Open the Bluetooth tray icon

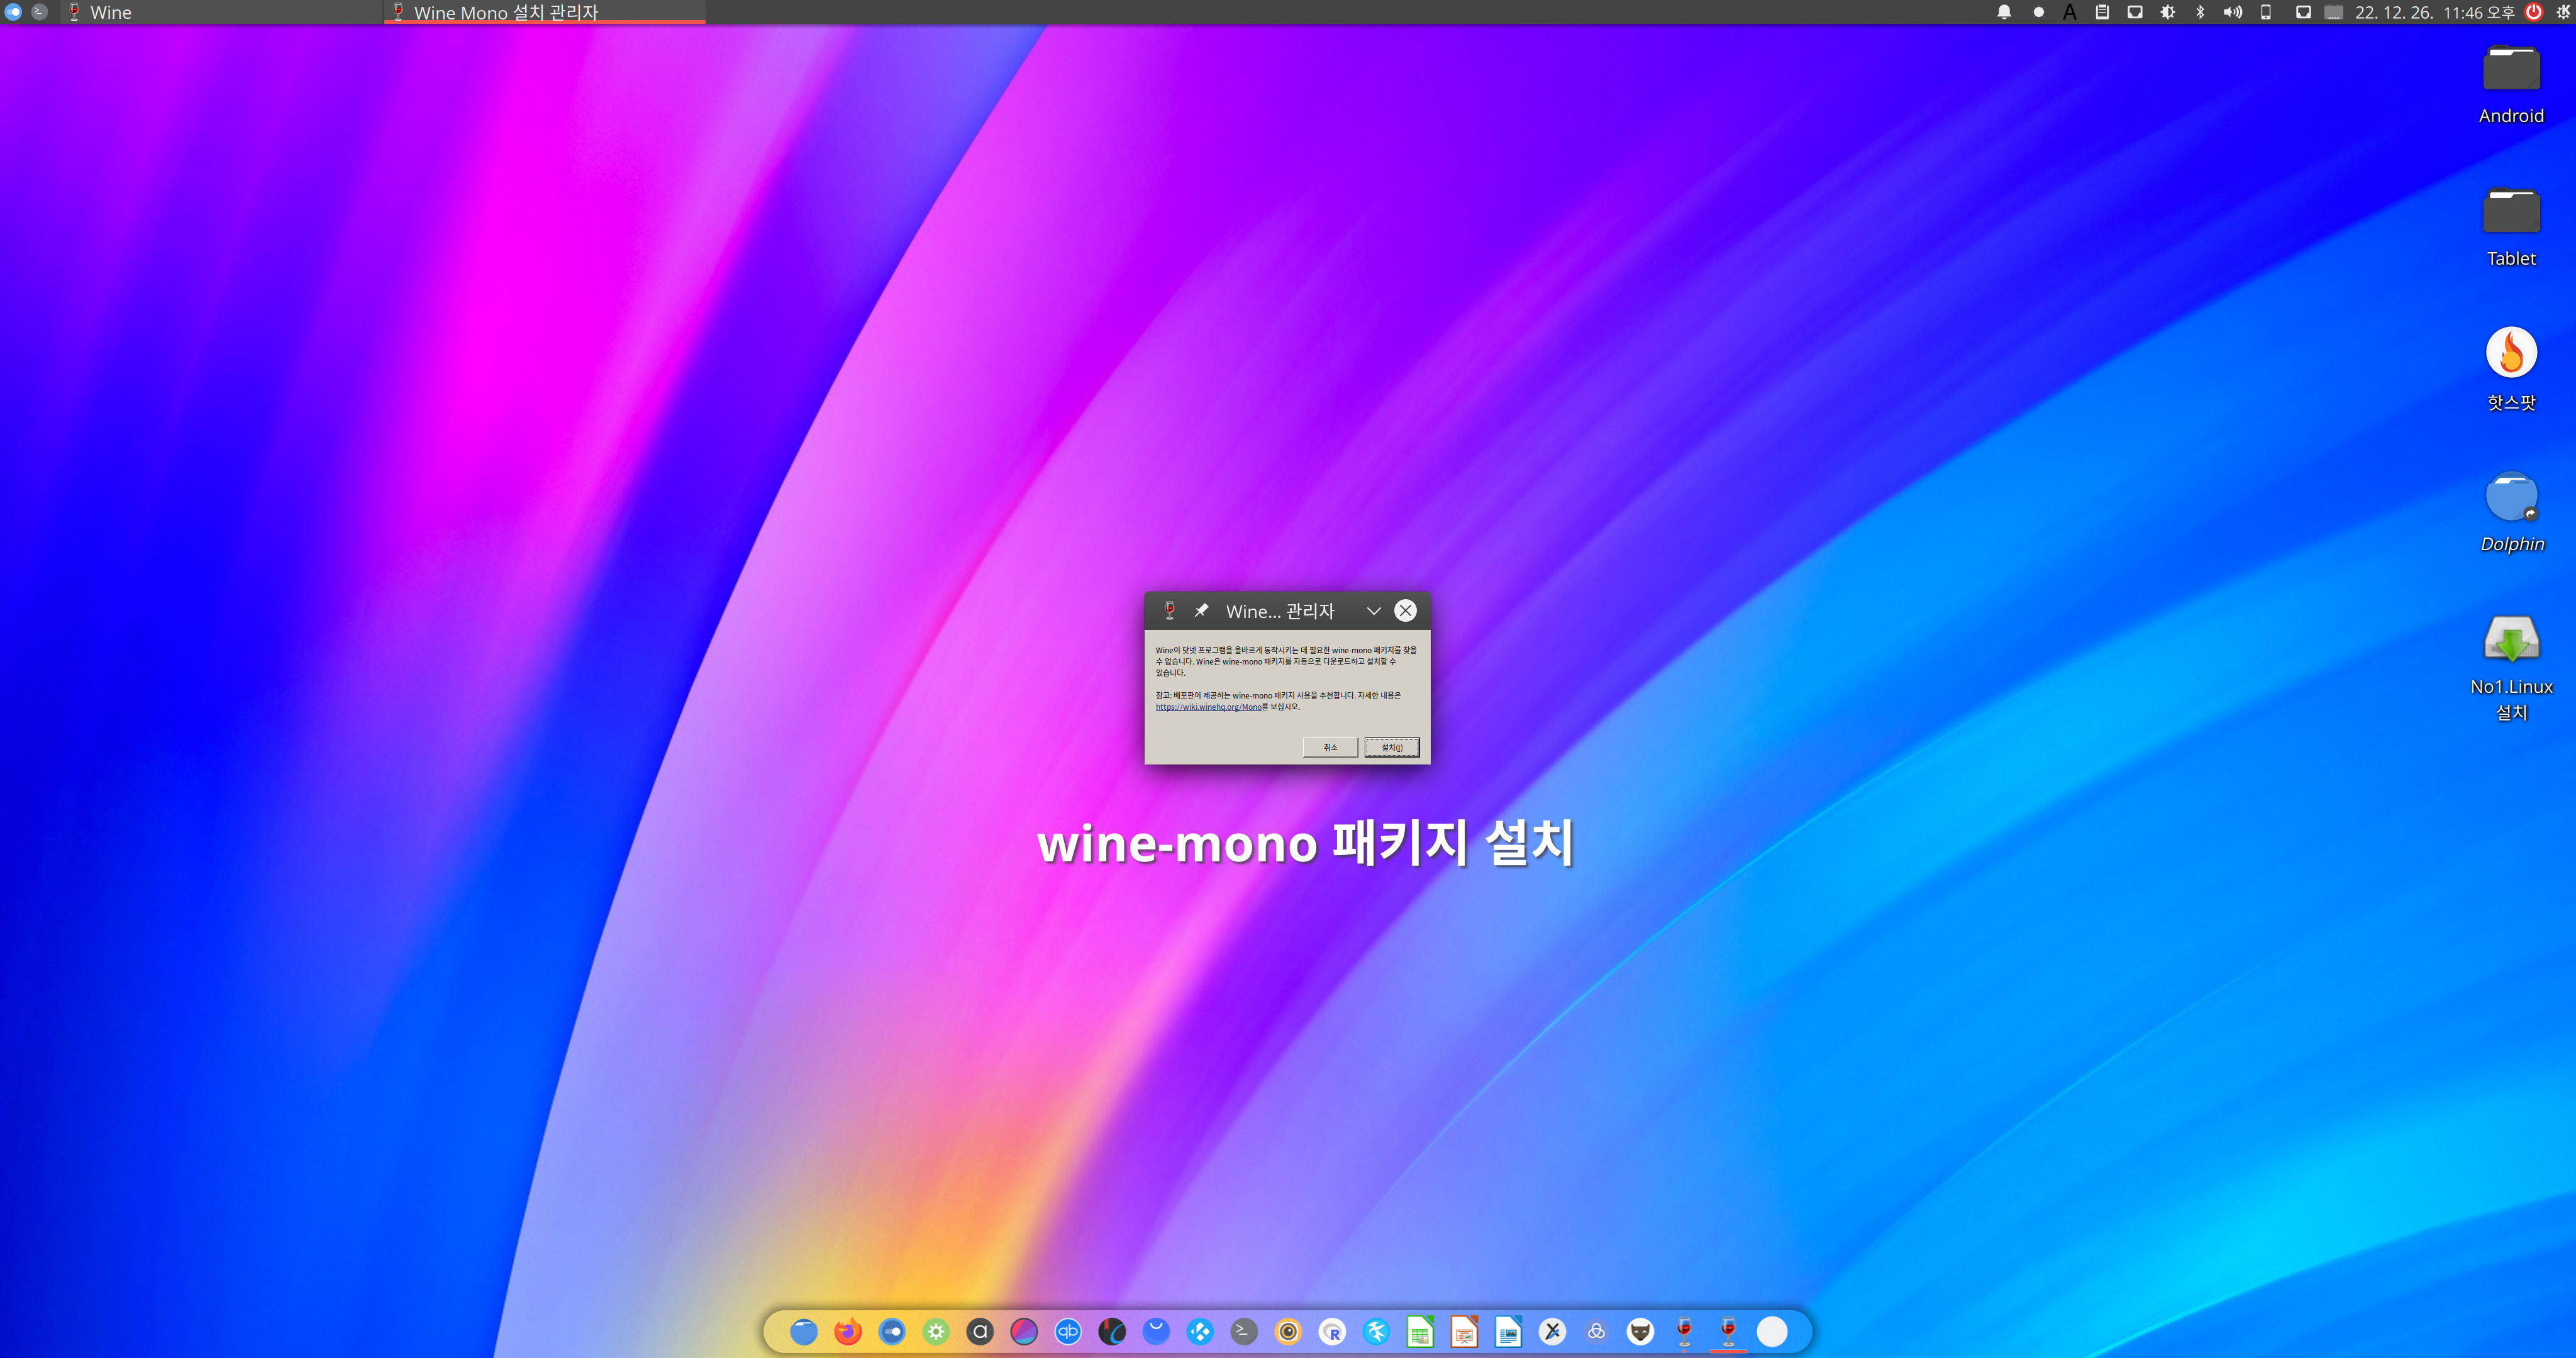coord(2200,12)
